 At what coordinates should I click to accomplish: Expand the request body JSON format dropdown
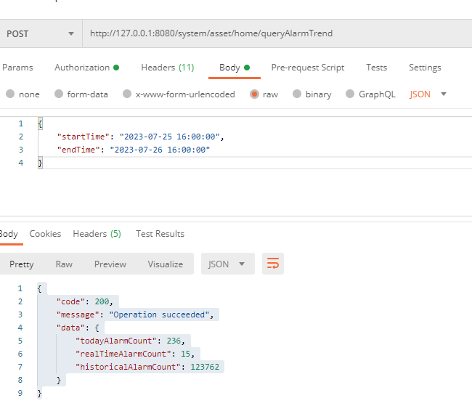coord(428,94)
